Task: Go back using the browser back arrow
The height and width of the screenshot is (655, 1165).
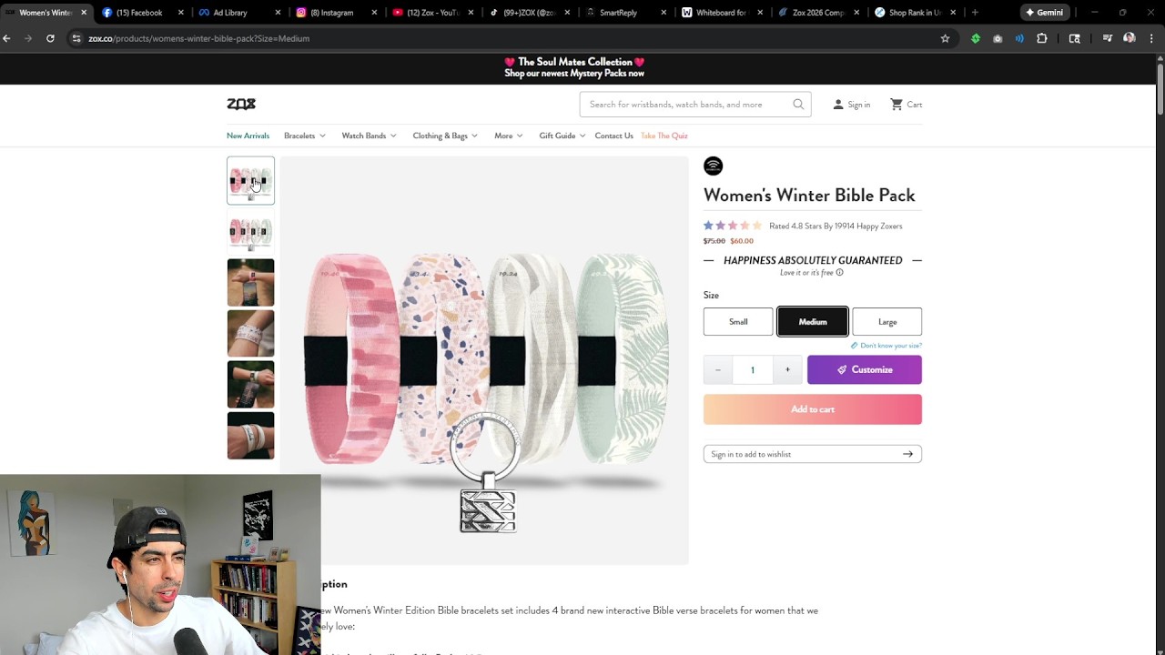Action: point(7,38)
